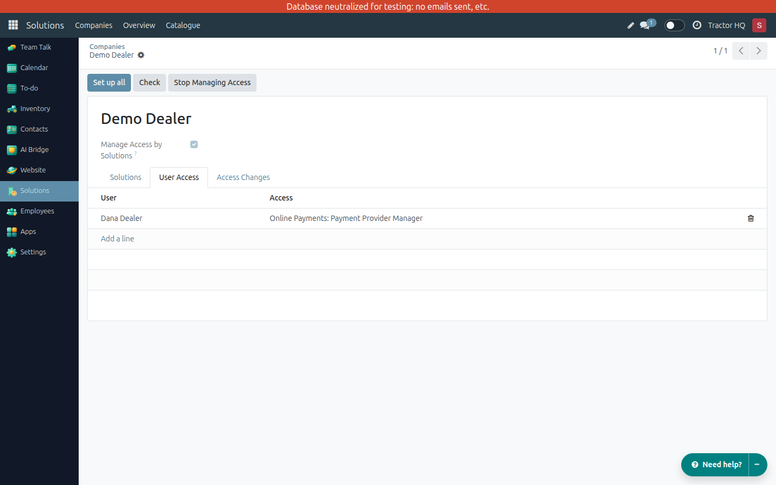
Task: Click the Dana Dealer user cell
Action: coord(178,218)
